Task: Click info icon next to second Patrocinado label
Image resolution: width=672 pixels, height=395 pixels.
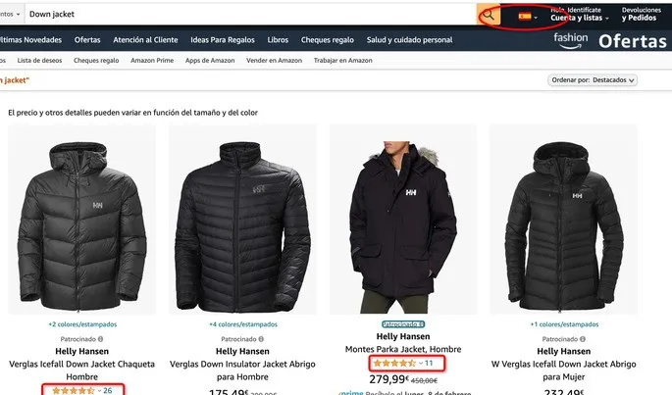Action: [x=261, y=339]
